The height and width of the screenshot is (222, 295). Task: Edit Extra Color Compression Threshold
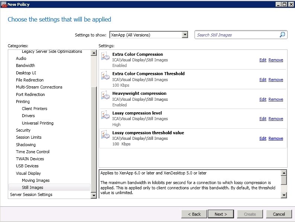point(263,80)
